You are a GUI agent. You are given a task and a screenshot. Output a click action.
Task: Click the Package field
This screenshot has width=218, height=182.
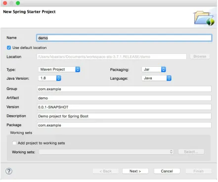[x=124, y=125]
